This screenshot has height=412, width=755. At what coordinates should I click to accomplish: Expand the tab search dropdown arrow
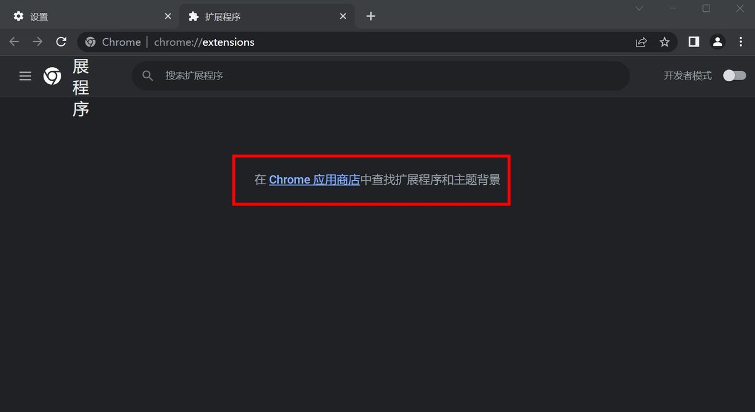639,8
